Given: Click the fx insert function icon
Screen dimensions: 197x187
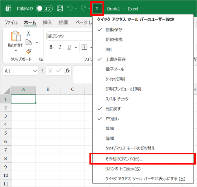Looking at the screenshot, I should tap(67, 70).
